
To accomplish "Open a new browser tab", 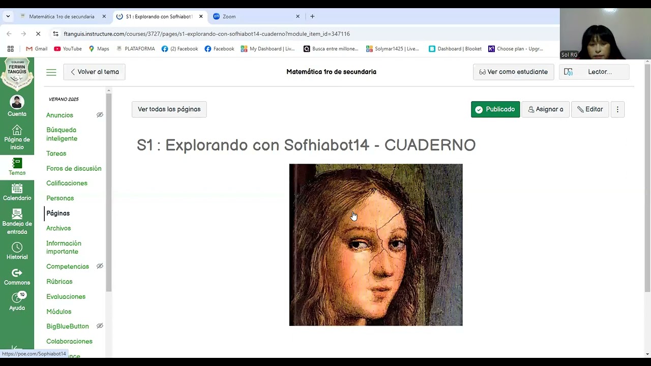I will pyautogui.click(x=312, y=16).
